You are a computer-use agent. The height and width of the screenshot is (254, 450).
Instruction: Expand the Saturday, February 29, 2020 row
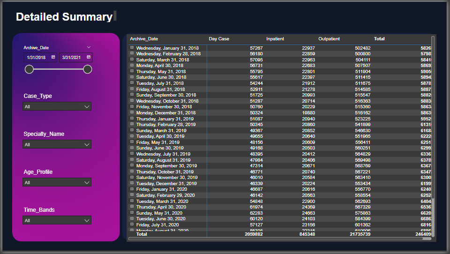[132, 195]
